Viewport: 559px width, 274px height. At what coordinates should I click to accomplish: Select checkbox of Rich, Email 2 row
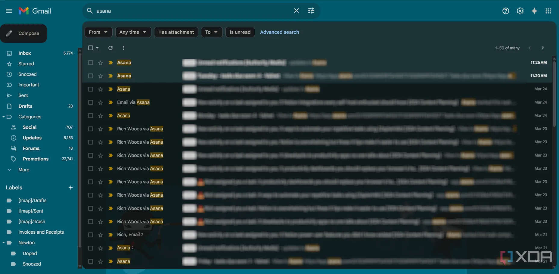click(90, 235)
